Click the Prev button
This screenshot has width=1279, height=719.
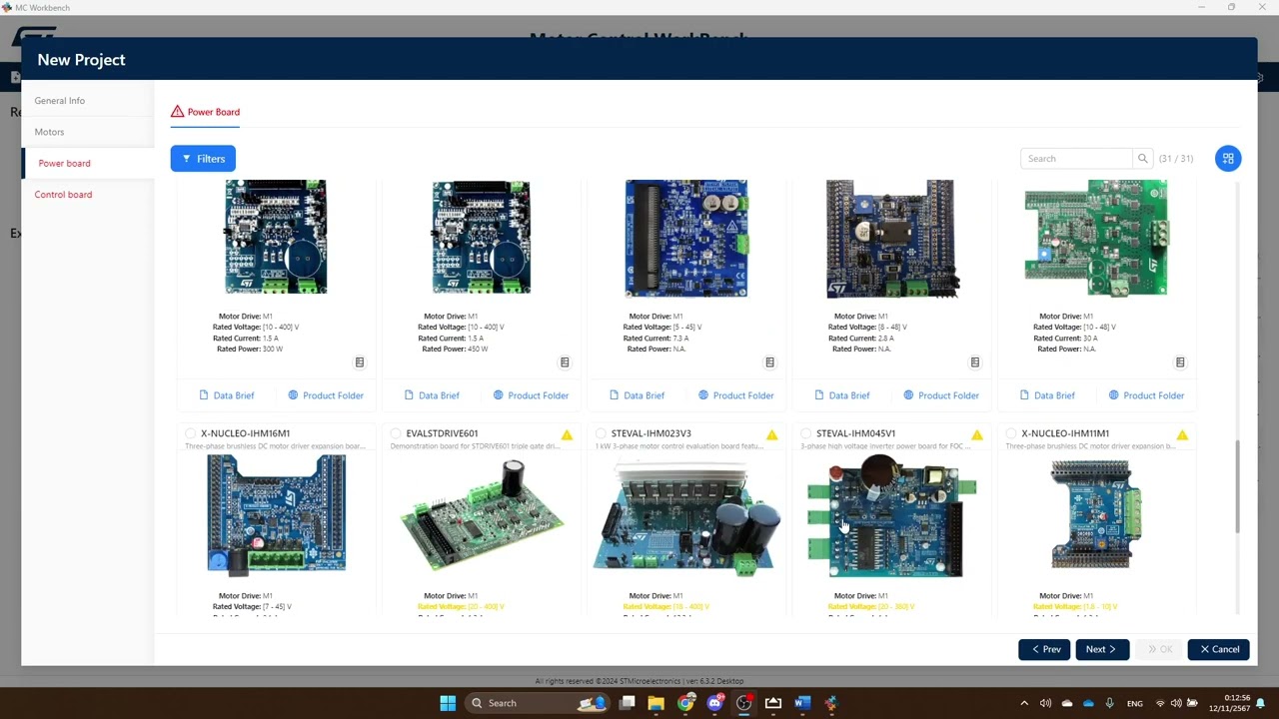coord(1044,649)
